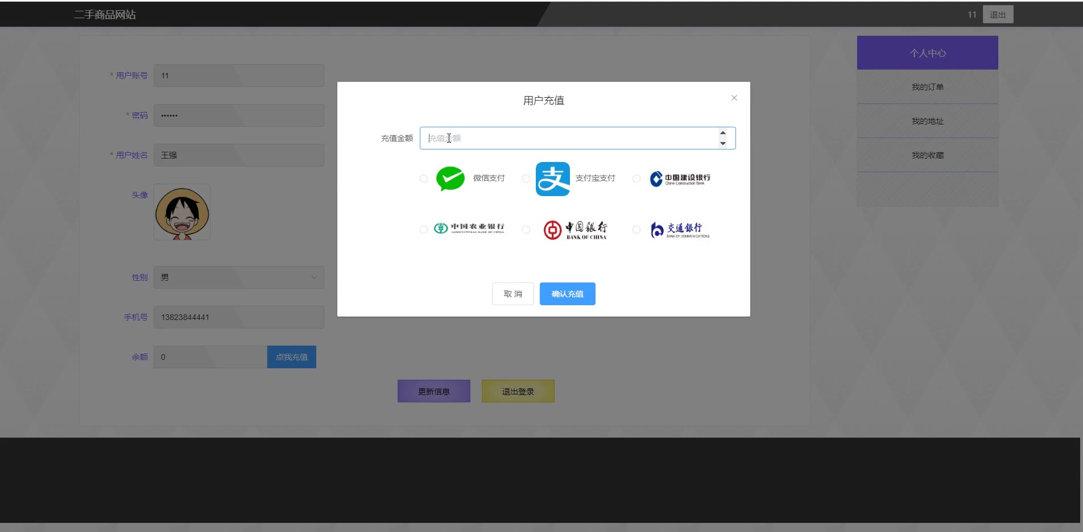Click the WeChat Pay green logo
The width and height of the screenshot is (1083, 532).
click(x=450, y=178)
